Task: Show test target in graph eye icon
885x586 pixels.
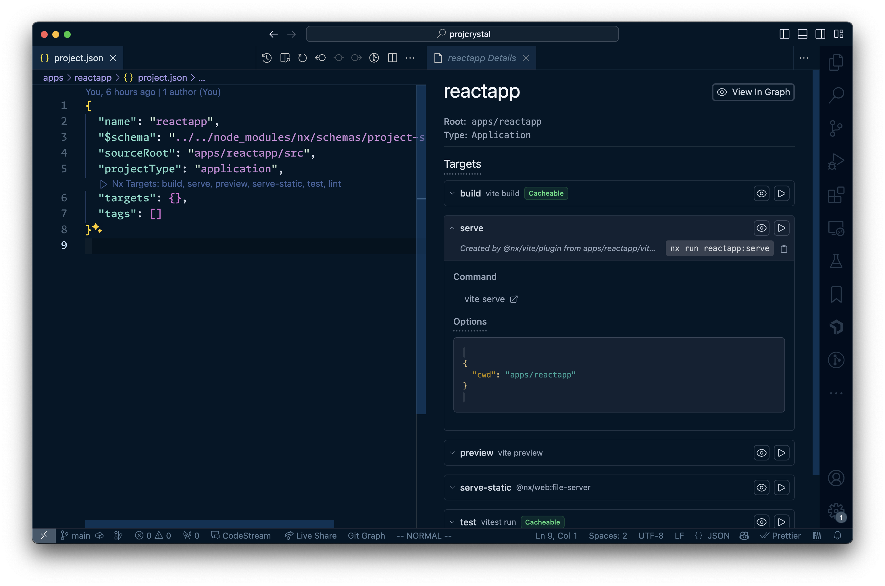Action: click(761, 522)
